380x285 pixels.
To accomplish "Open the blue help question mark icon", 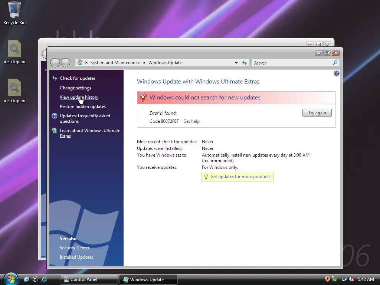I will (x=336, y=73).
